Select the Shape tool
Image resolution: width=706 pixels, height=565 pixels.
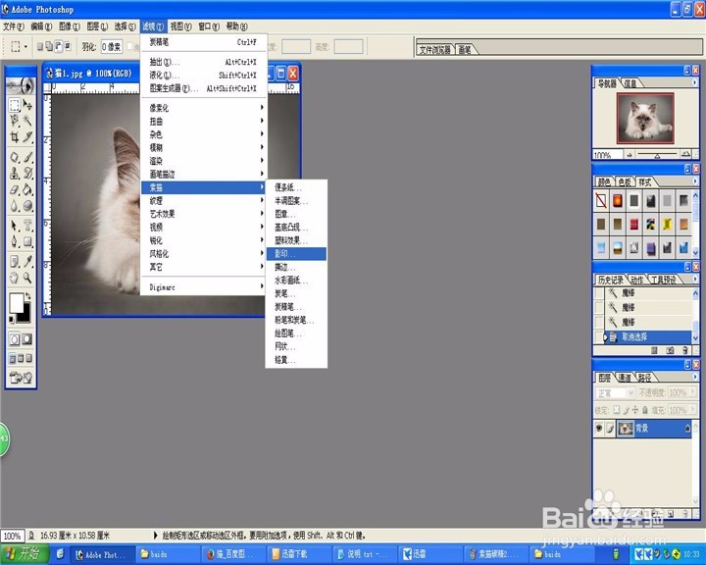click(27, 241)
